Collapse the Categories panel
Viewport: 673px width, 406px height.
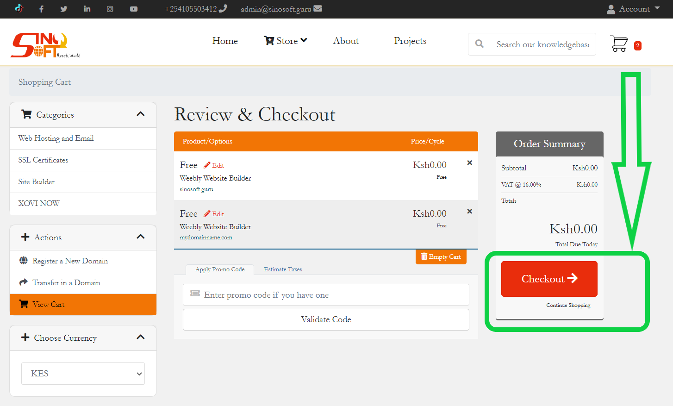tap(141, 114)
